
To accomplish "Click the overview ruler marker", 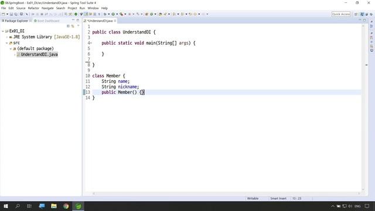I will (x=366, y=65).
